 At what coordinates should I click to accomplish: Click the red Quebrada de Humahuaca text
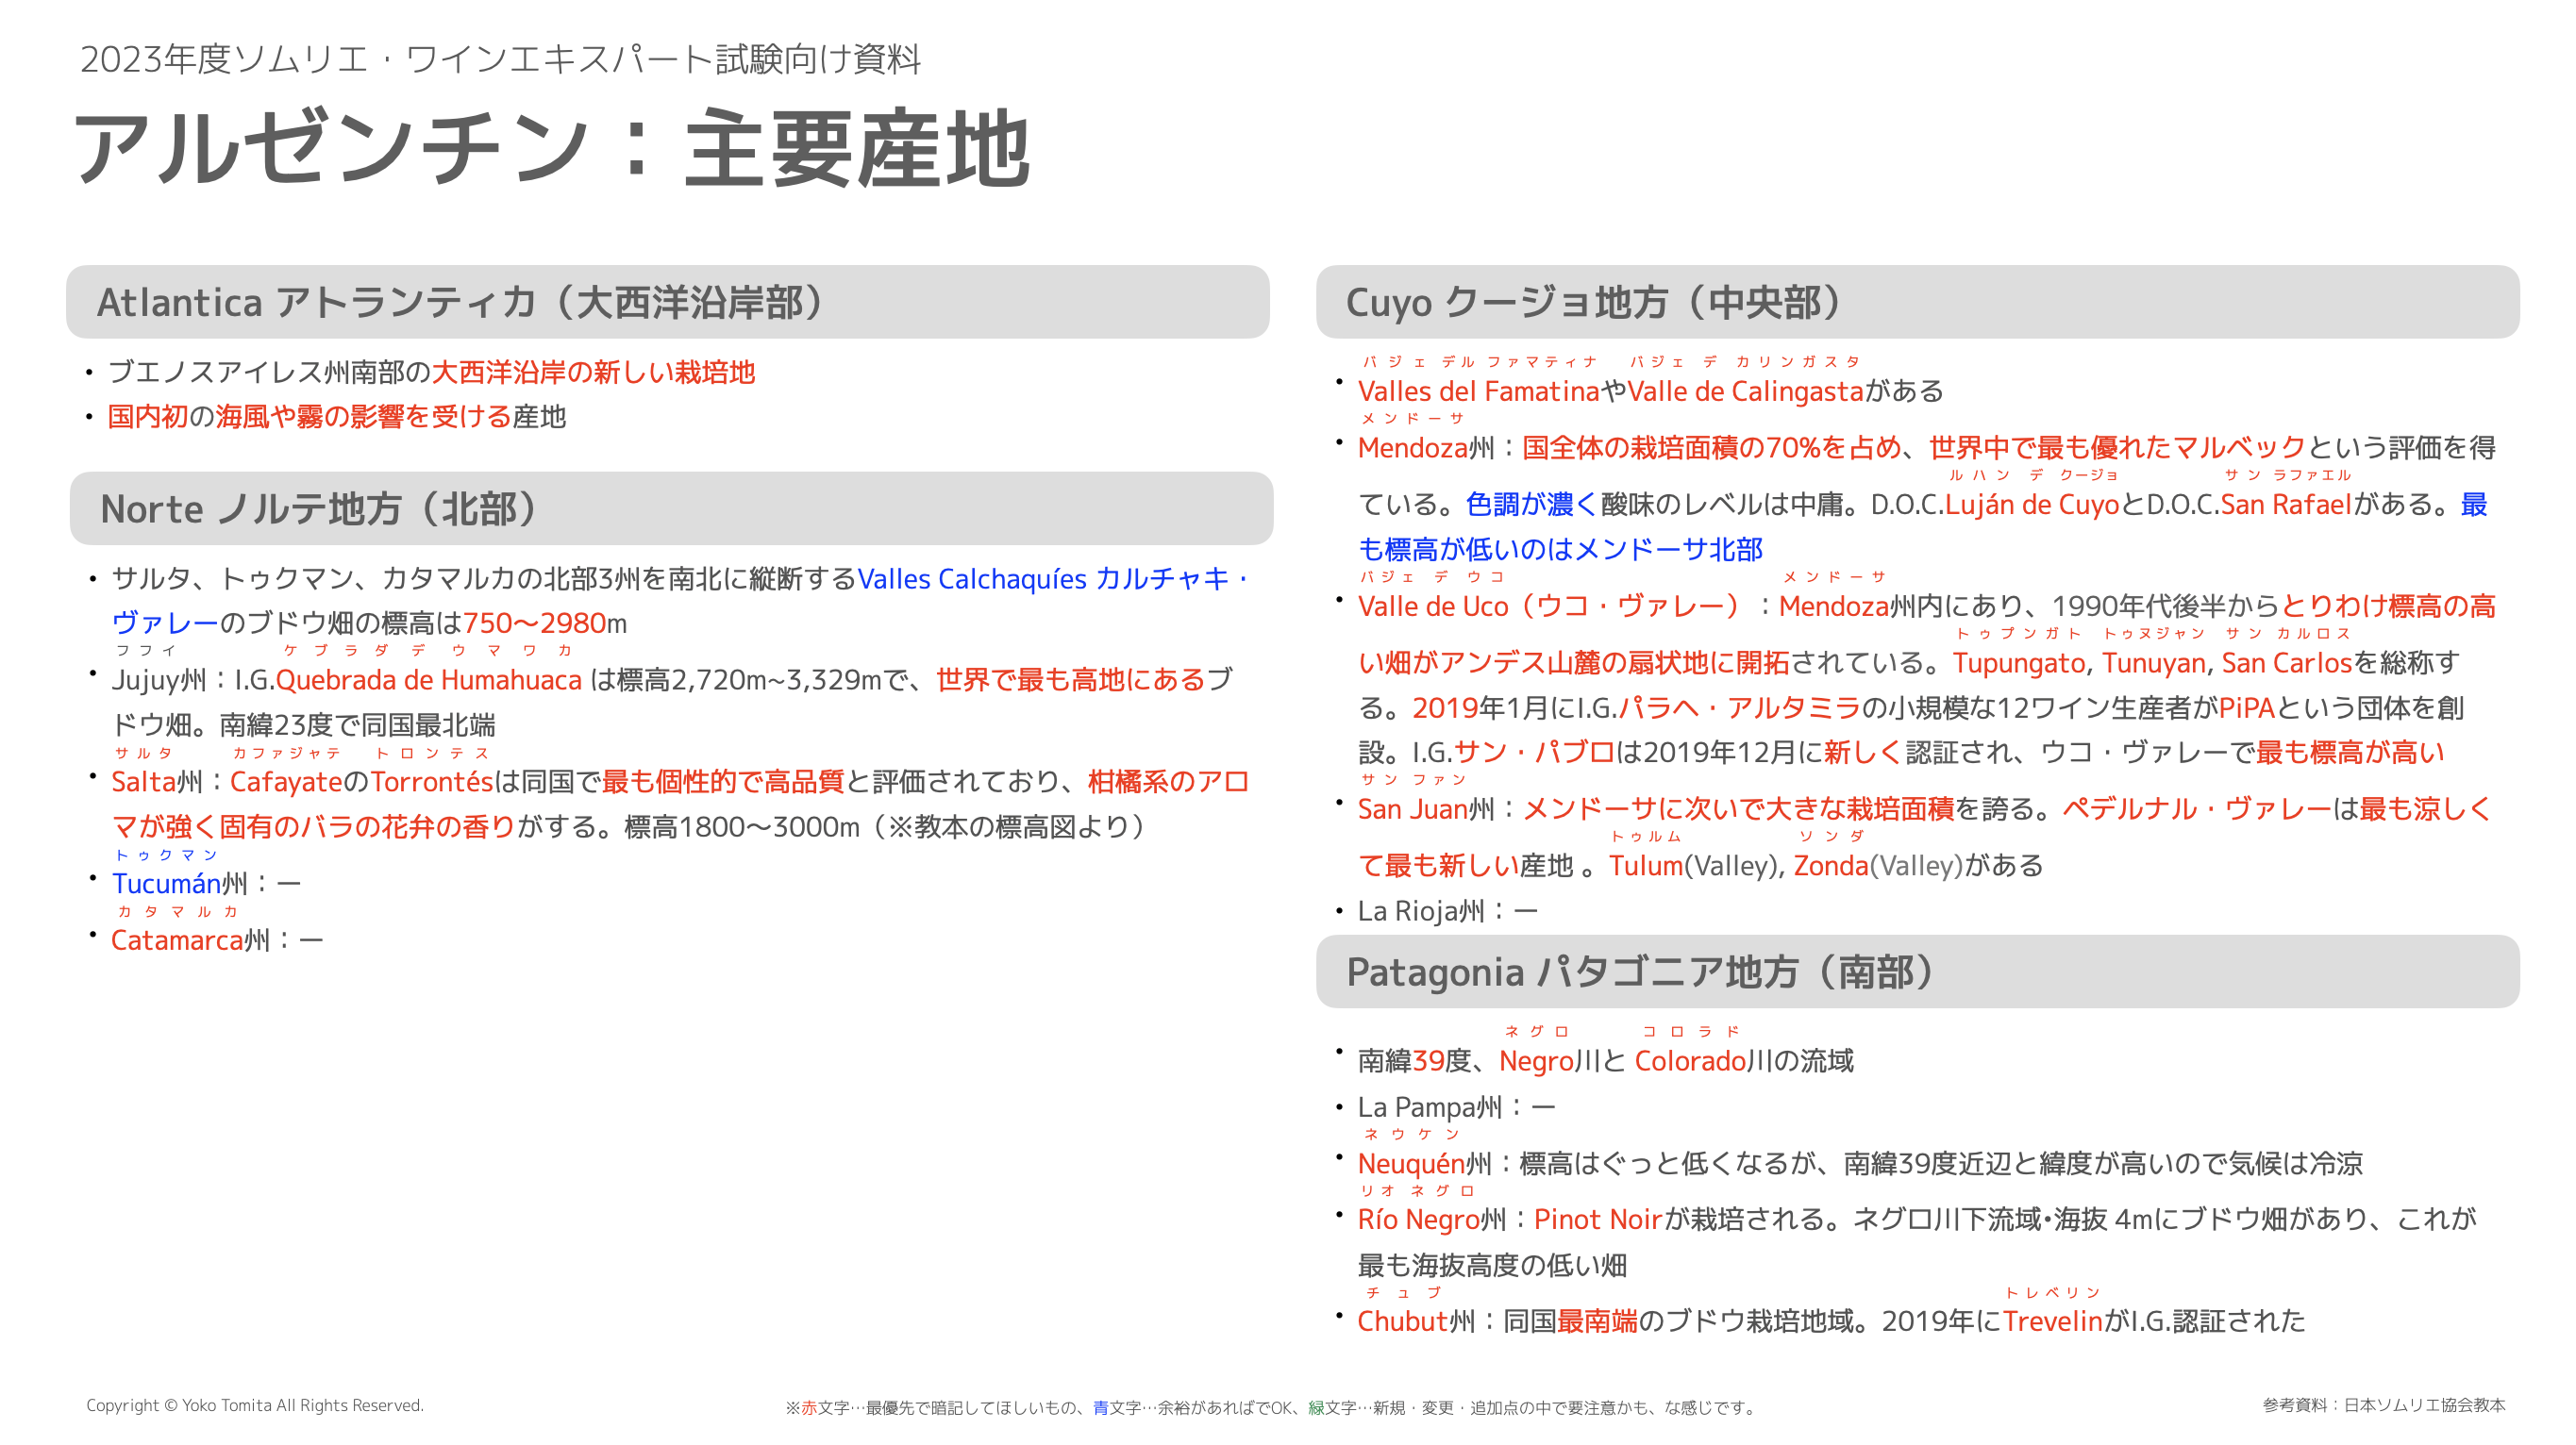point(428,681)
